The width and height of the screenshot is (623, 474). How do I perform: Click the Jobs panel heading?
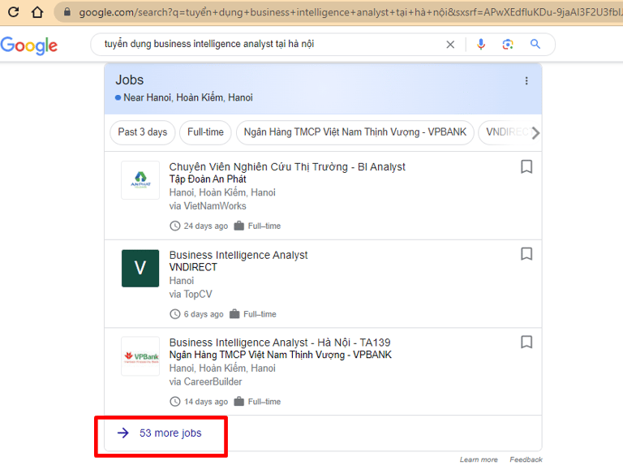130,80
